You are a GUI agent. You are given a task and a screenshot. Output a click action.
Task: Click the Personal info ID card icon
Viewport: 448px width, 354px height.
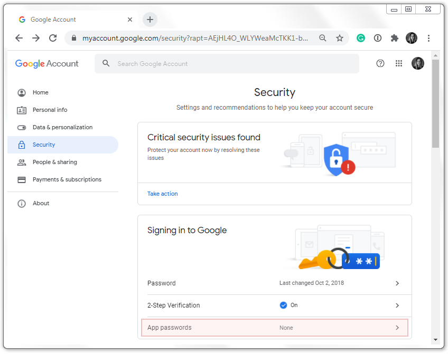[x=22, y=110]
